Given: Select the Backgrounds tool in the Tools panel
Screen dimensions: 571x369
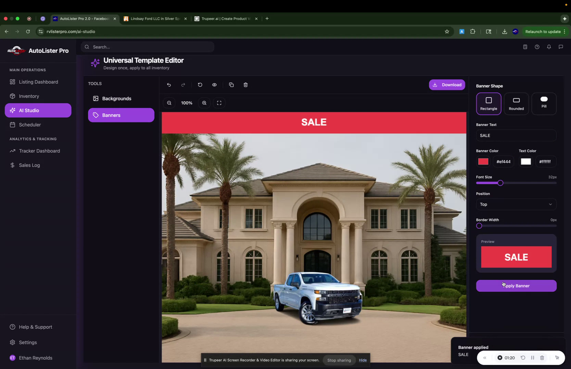Looking at the screenshot, I should coord(116,99).
